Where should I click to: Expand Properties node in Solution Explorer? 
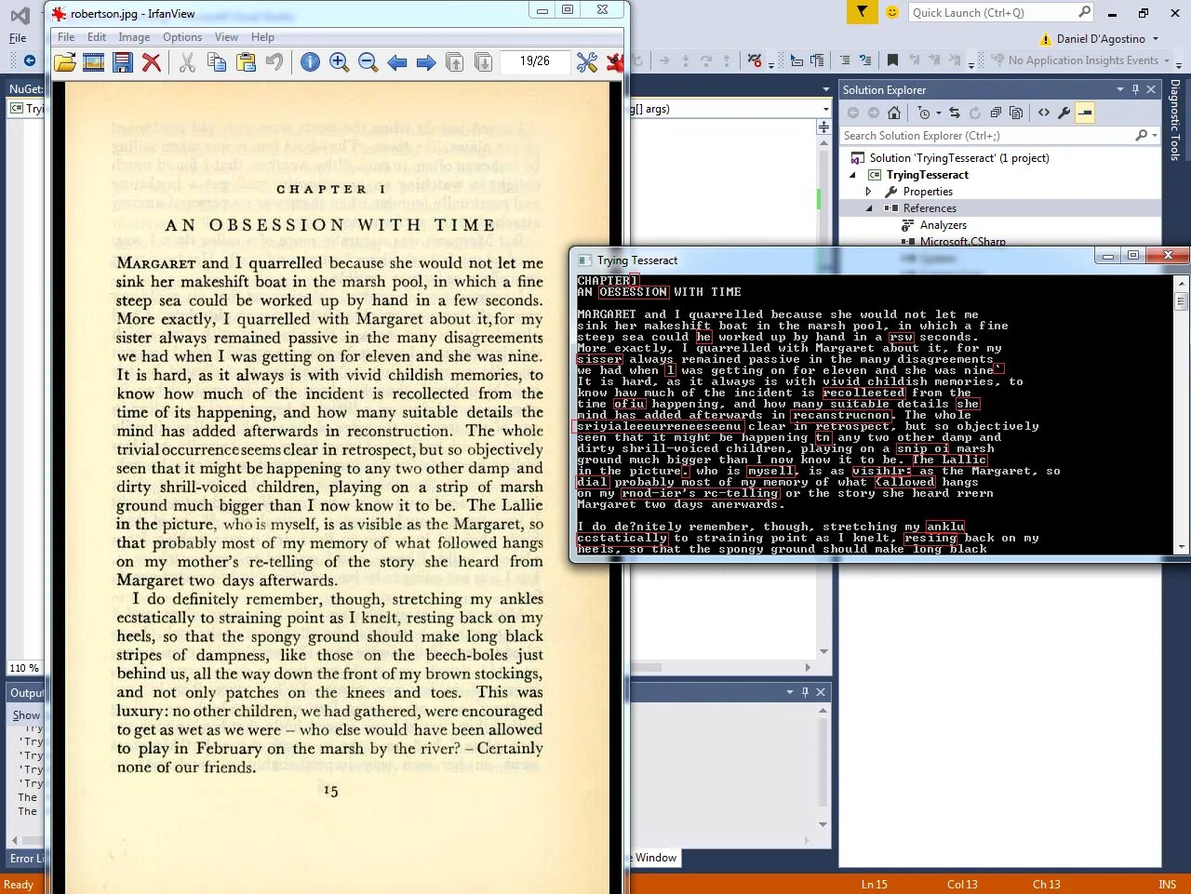(x=869, y=192)
